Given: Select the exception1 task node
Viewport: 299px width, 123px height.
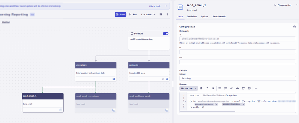Looking at the screenshot, I should click(95, 71).
